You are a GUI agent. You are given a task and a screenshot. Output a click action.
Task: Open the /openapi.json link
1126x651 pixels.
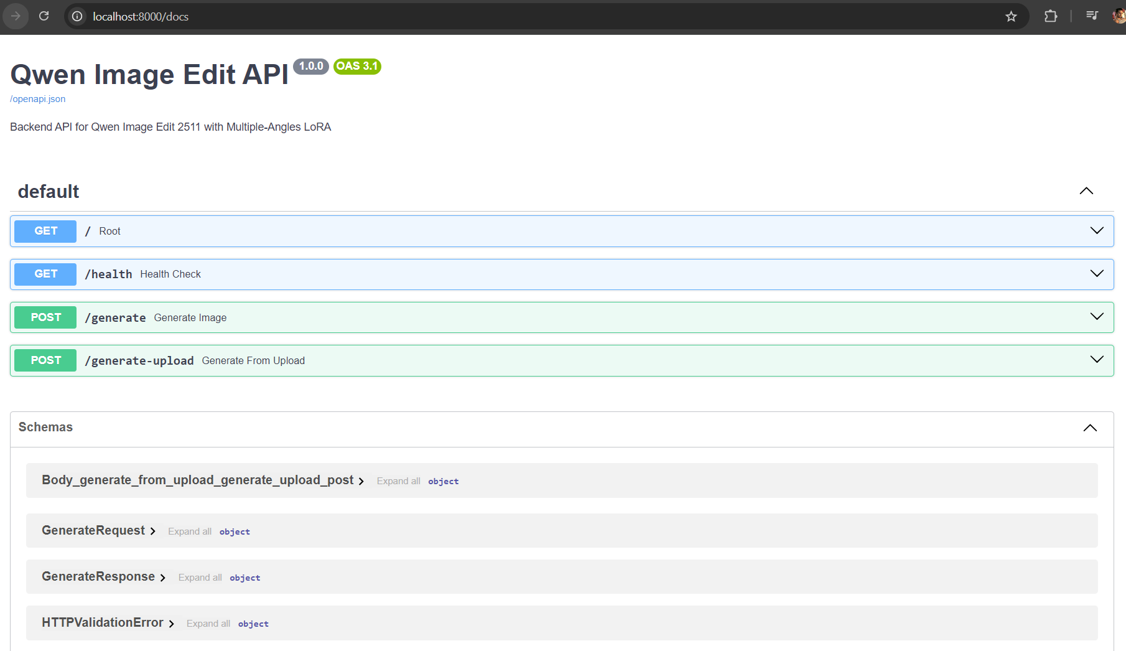[38, 99]
